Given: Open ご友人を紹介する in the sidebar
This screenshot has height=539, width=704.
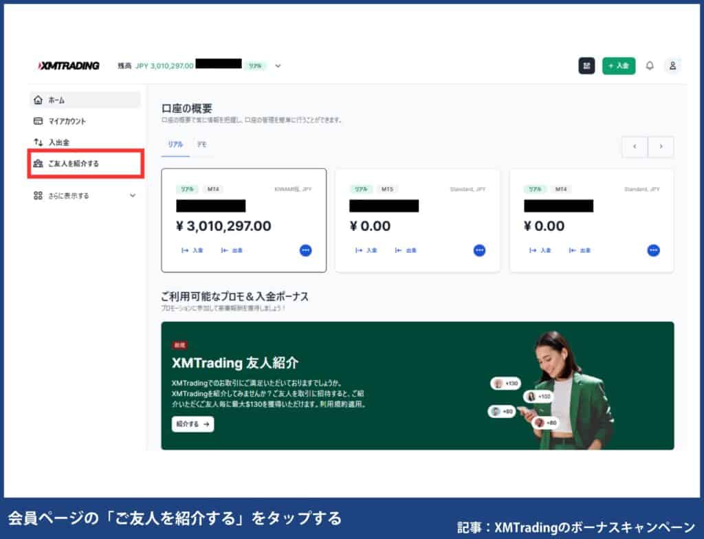Looking at the screenshot, I should click(85, 164).
